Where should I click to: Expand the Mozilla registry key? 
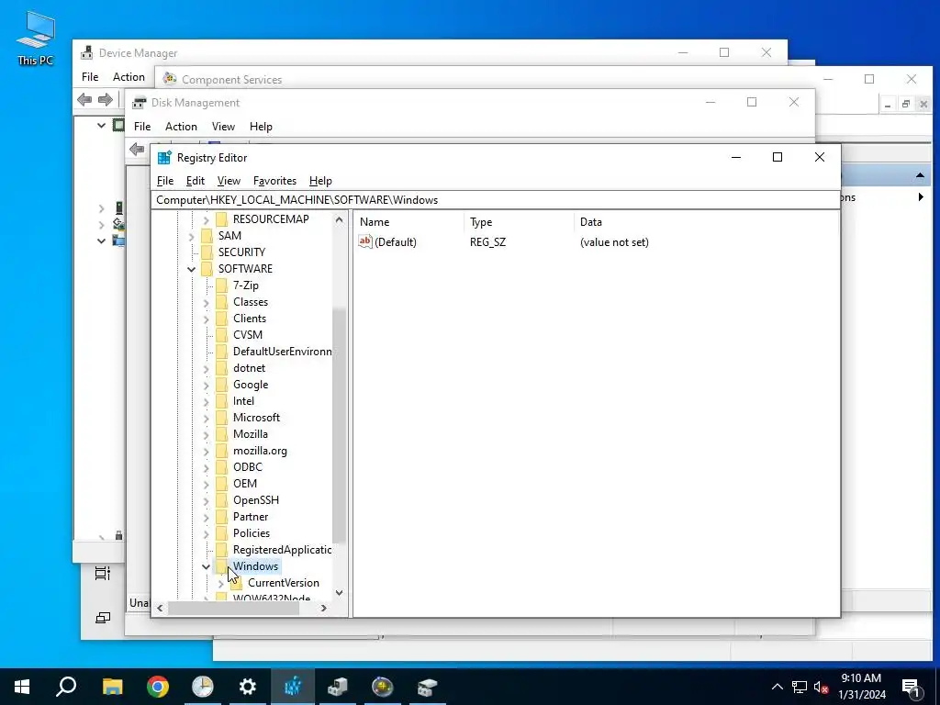pyautogui.click(x=206, y=434)
